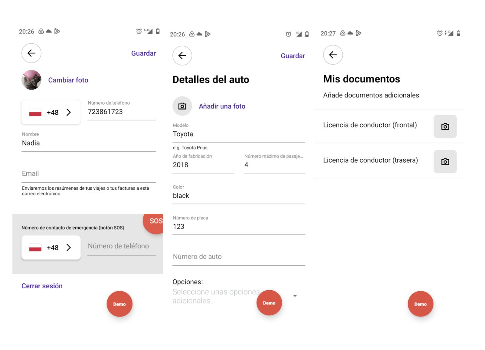Tap the Polish flag in emergency contact selector
Image resolution: width=485 pixels, height=350 pixels.
35,248
